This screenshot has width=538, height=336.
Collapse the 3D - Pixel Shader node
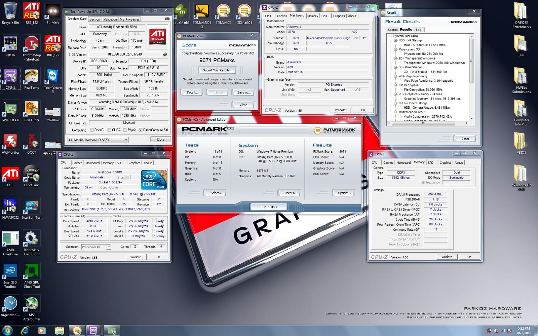[395, 67]
